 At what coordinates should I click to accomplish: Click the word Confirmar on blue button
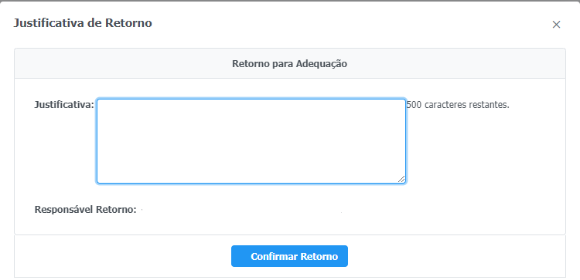coord(274,256)
